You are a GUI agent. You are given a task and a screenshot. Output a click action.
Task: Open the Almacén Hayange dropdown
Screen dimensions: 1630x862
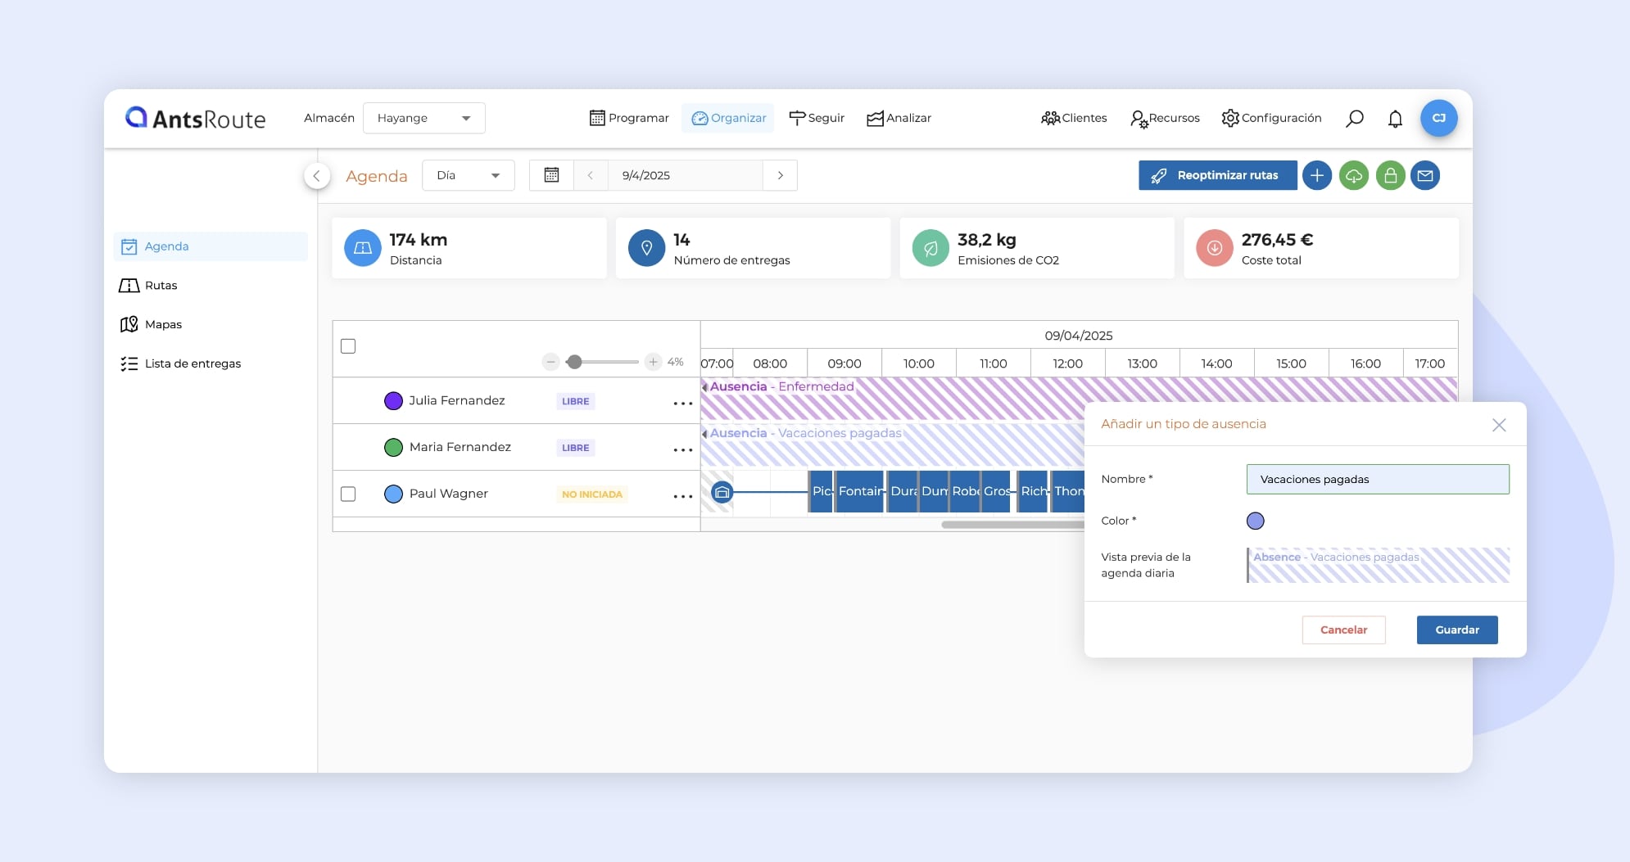coord(423,118)
